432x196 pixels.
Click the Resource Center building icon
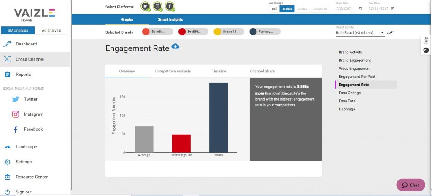point(8,177)
